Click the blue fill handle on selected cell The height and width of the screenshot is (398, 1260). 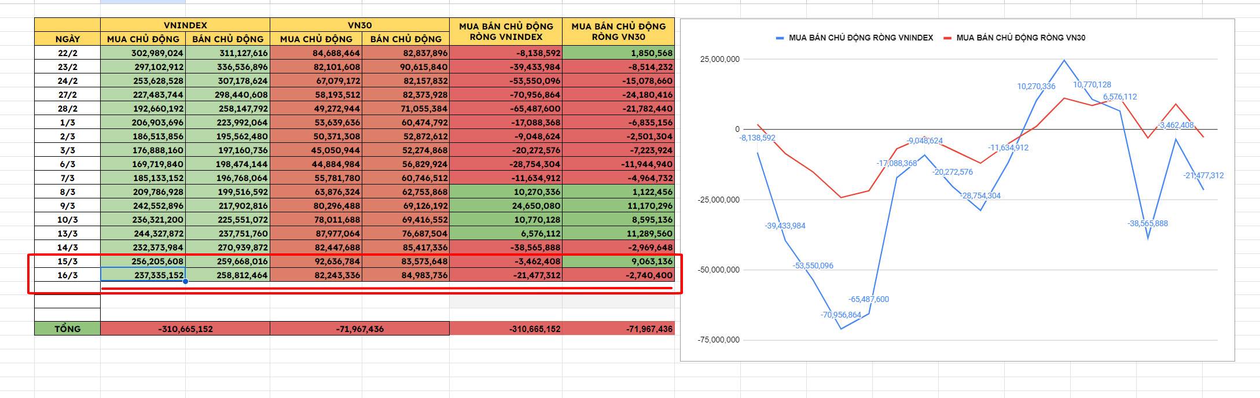(x=185, y=282)
